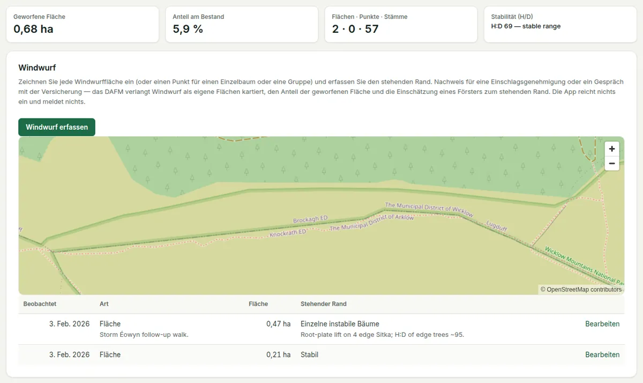Select the Anteil am Bestand 5,9 % value
This screenshot has height=383, width=643.
click(x=188, y=29)
